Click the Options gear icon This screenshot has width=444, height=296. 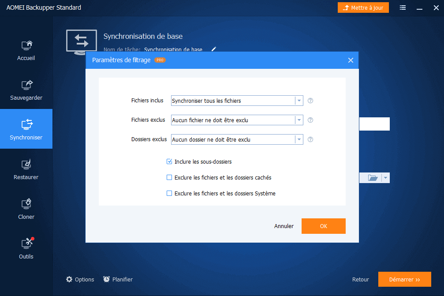(x=69, y=279)
